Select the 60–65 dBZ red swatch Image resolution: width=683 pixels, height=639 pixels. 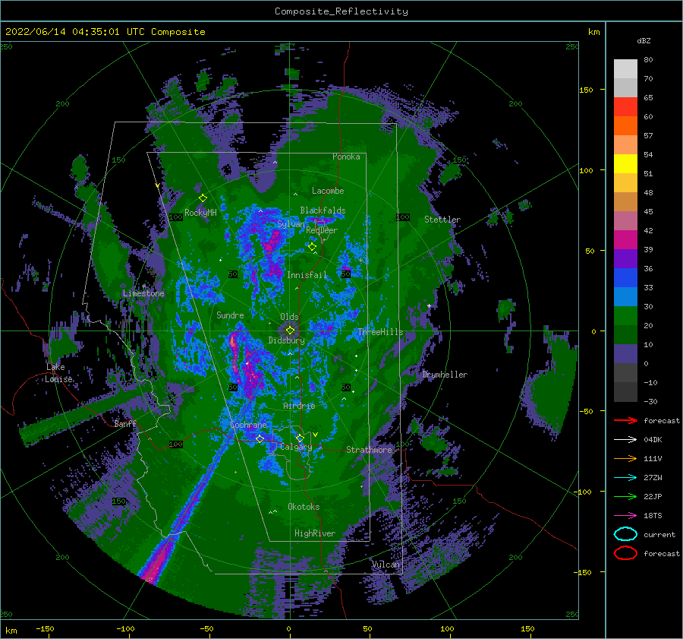coord(625,107)
